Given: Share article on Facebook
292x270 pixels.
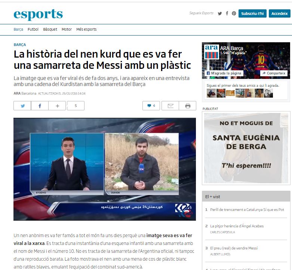Looking at the screenshot, I should click(x=40, y=106).
